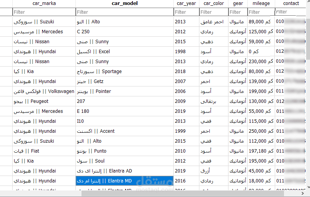The width and height of the screenshot is (310, 197).
Task: Focus the car_color Filter field
Action: [214, 12]
